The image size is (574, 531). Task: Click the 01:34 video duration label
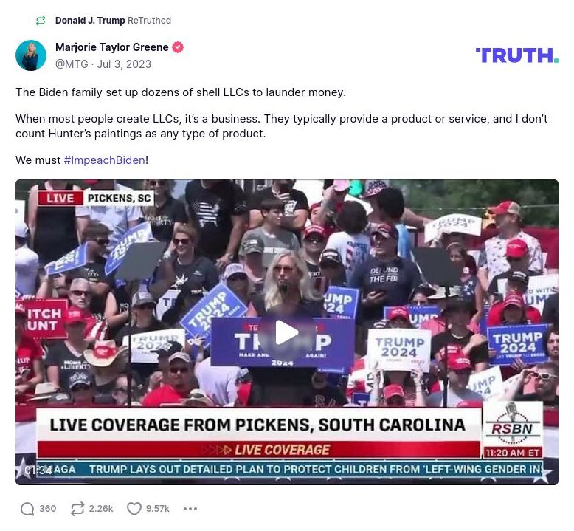pyautogui.click(x=38, y=470)
